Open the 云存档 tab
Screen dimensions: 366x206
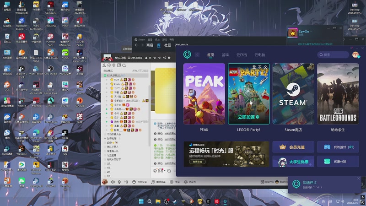coord(242,55)
